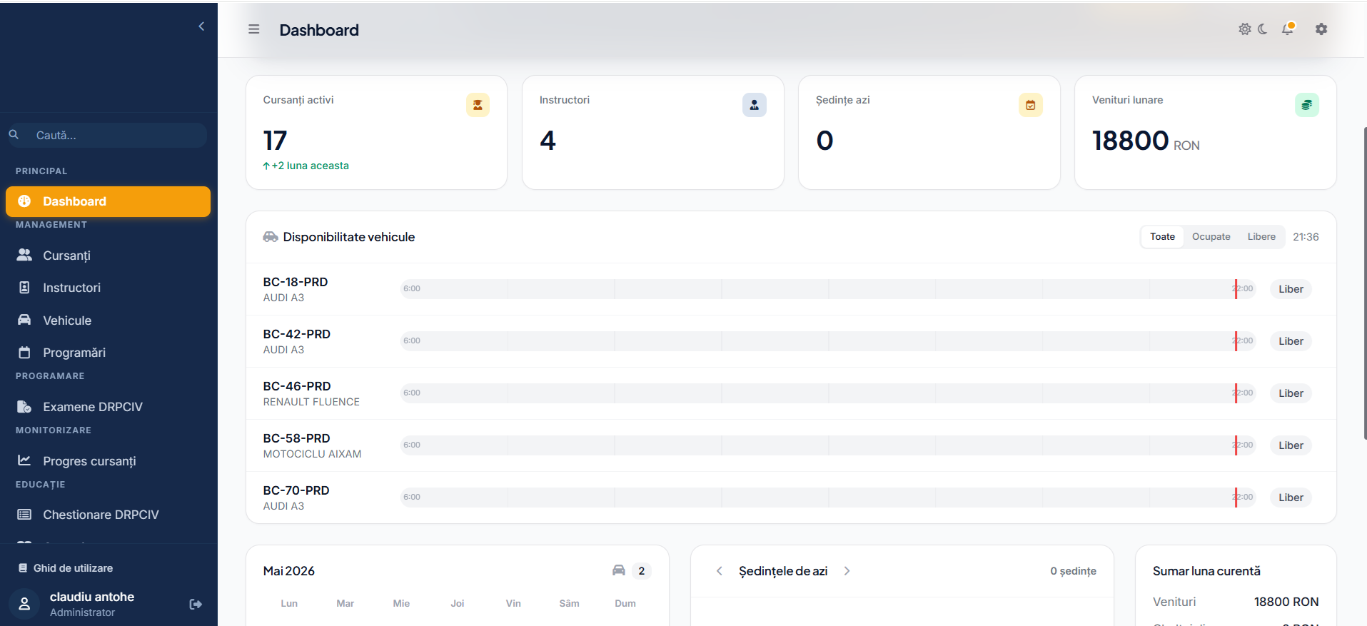Click the Venituri lunare coins icon

click(1307, 105)
